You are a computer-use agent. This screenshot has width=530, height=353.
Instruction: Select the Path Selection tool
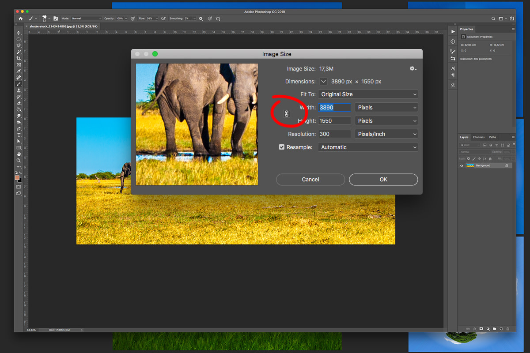click(x=19, y=141)
